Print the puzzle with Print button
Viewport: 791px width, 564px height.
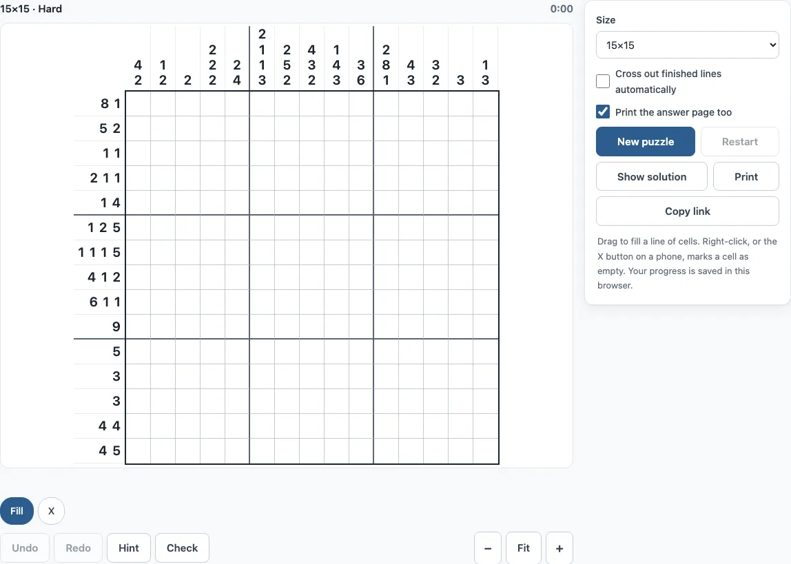click(746, 176)
